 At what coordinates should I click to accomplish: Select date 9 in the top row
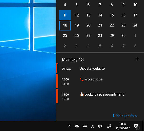tap(124, 5)
